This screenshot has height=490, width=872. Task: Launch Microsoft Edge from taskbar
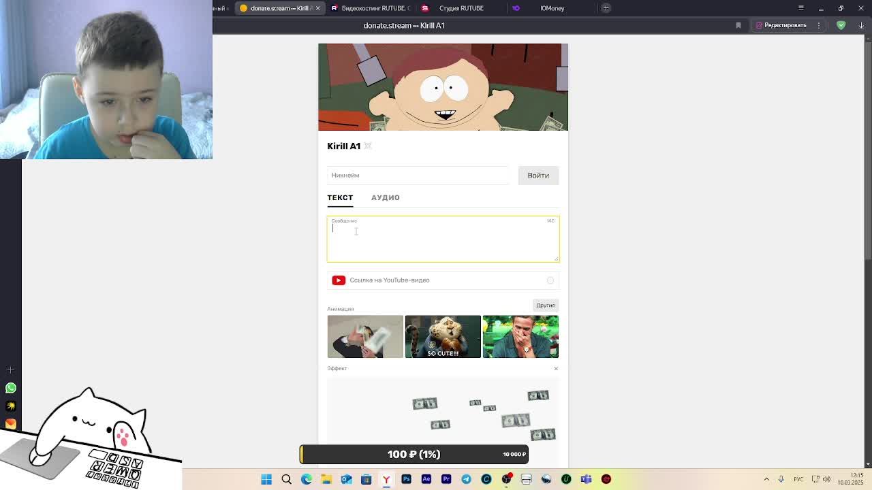pos(307,479)
